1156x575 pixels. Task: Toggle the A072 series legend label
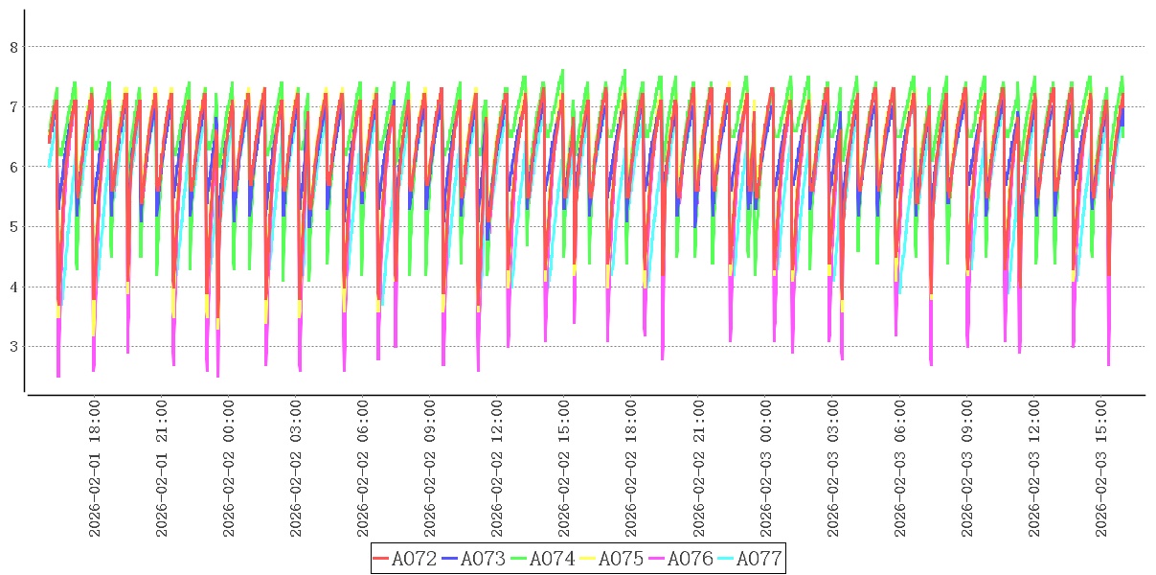[414, 559]
